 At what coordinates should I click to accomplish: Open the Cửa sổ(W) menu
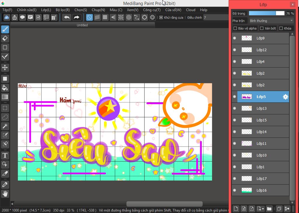(x=174, y=10)
